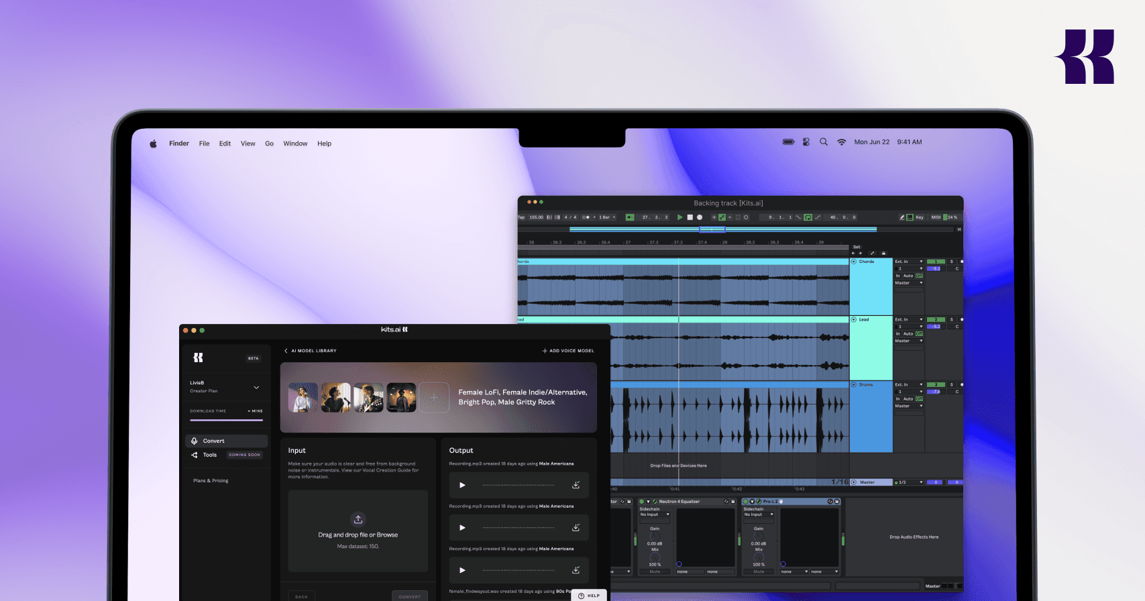Viewport: 1145px width, 601px height.
Task: Toggle the metronome icon next to 4 / 4
Action: coord(586,217)
